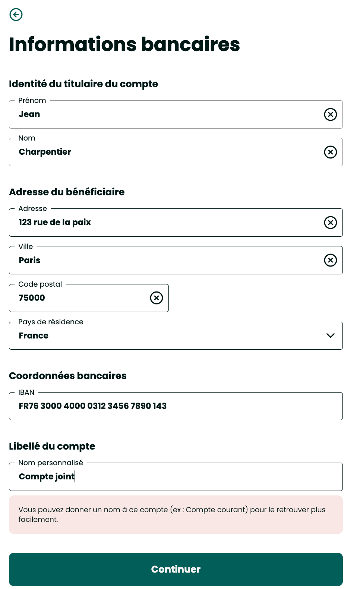Clear the Prénom field

[x=330, y=114]
